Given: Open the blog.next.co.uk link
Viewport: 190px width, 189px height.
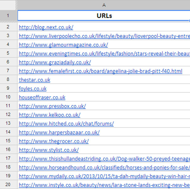Looking at the screenshot, I should click(46, 27).
